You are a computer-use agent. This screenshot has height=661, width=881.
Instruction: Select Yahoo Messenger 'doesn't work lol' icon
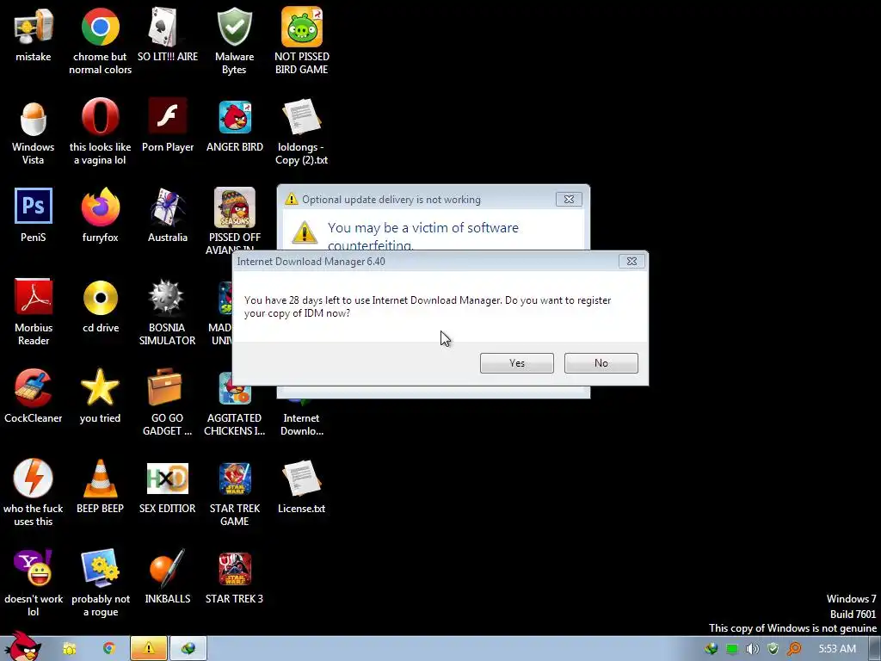coord(34,584)
